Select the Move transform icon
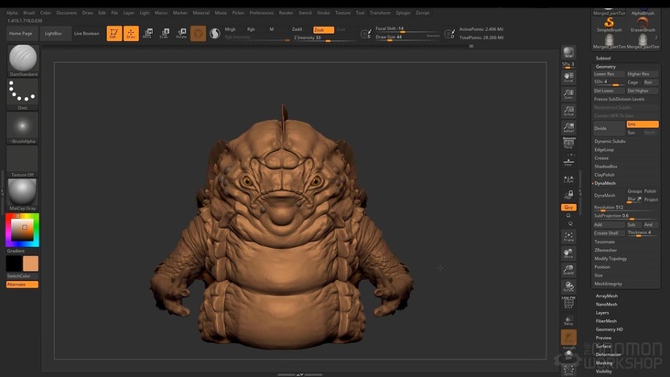Viewport: 670px width, 377px height. (x=148, y=33)
